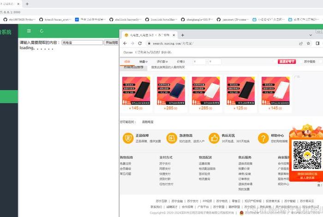Select the 热销商品推荐 tab
Image resolution: width=323 pixels, height=217 pixels.
tap(133, 67)
